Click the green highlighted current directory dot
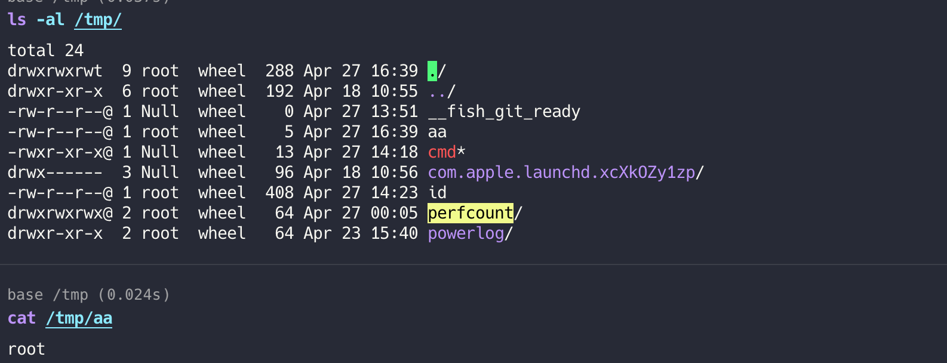 tap(432, 71)
